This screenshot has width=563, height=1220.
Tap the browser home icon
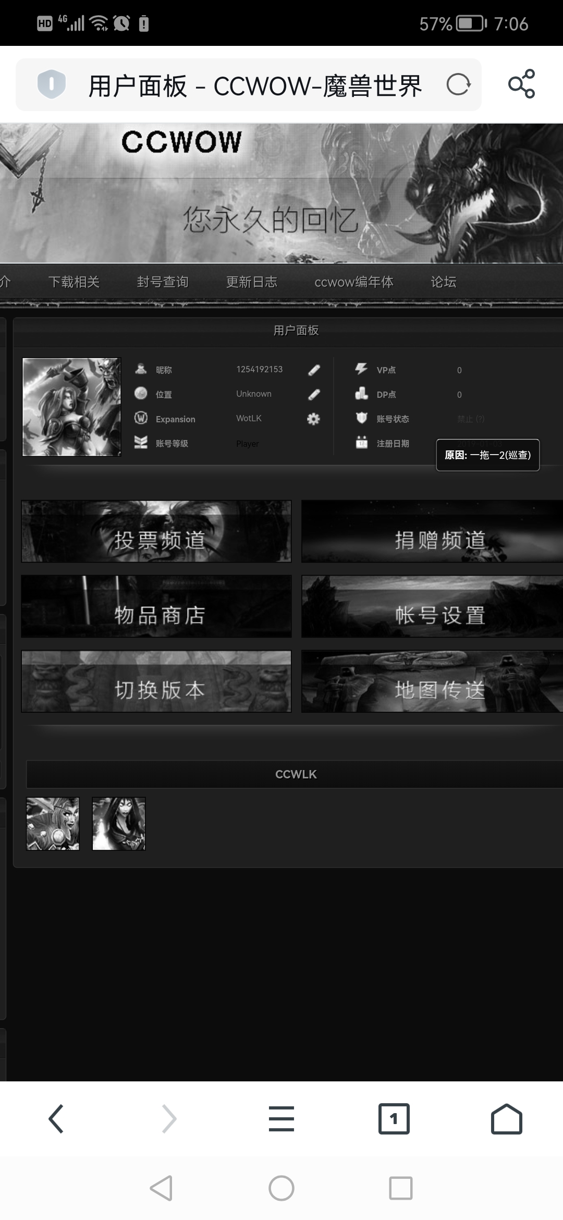click(x=506, y=1119)
